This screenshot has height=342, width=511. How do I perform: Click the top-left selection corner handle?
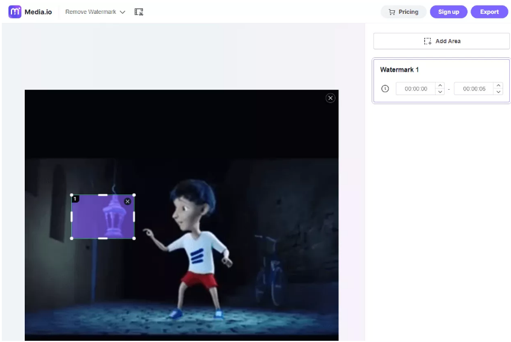point(72,195)
